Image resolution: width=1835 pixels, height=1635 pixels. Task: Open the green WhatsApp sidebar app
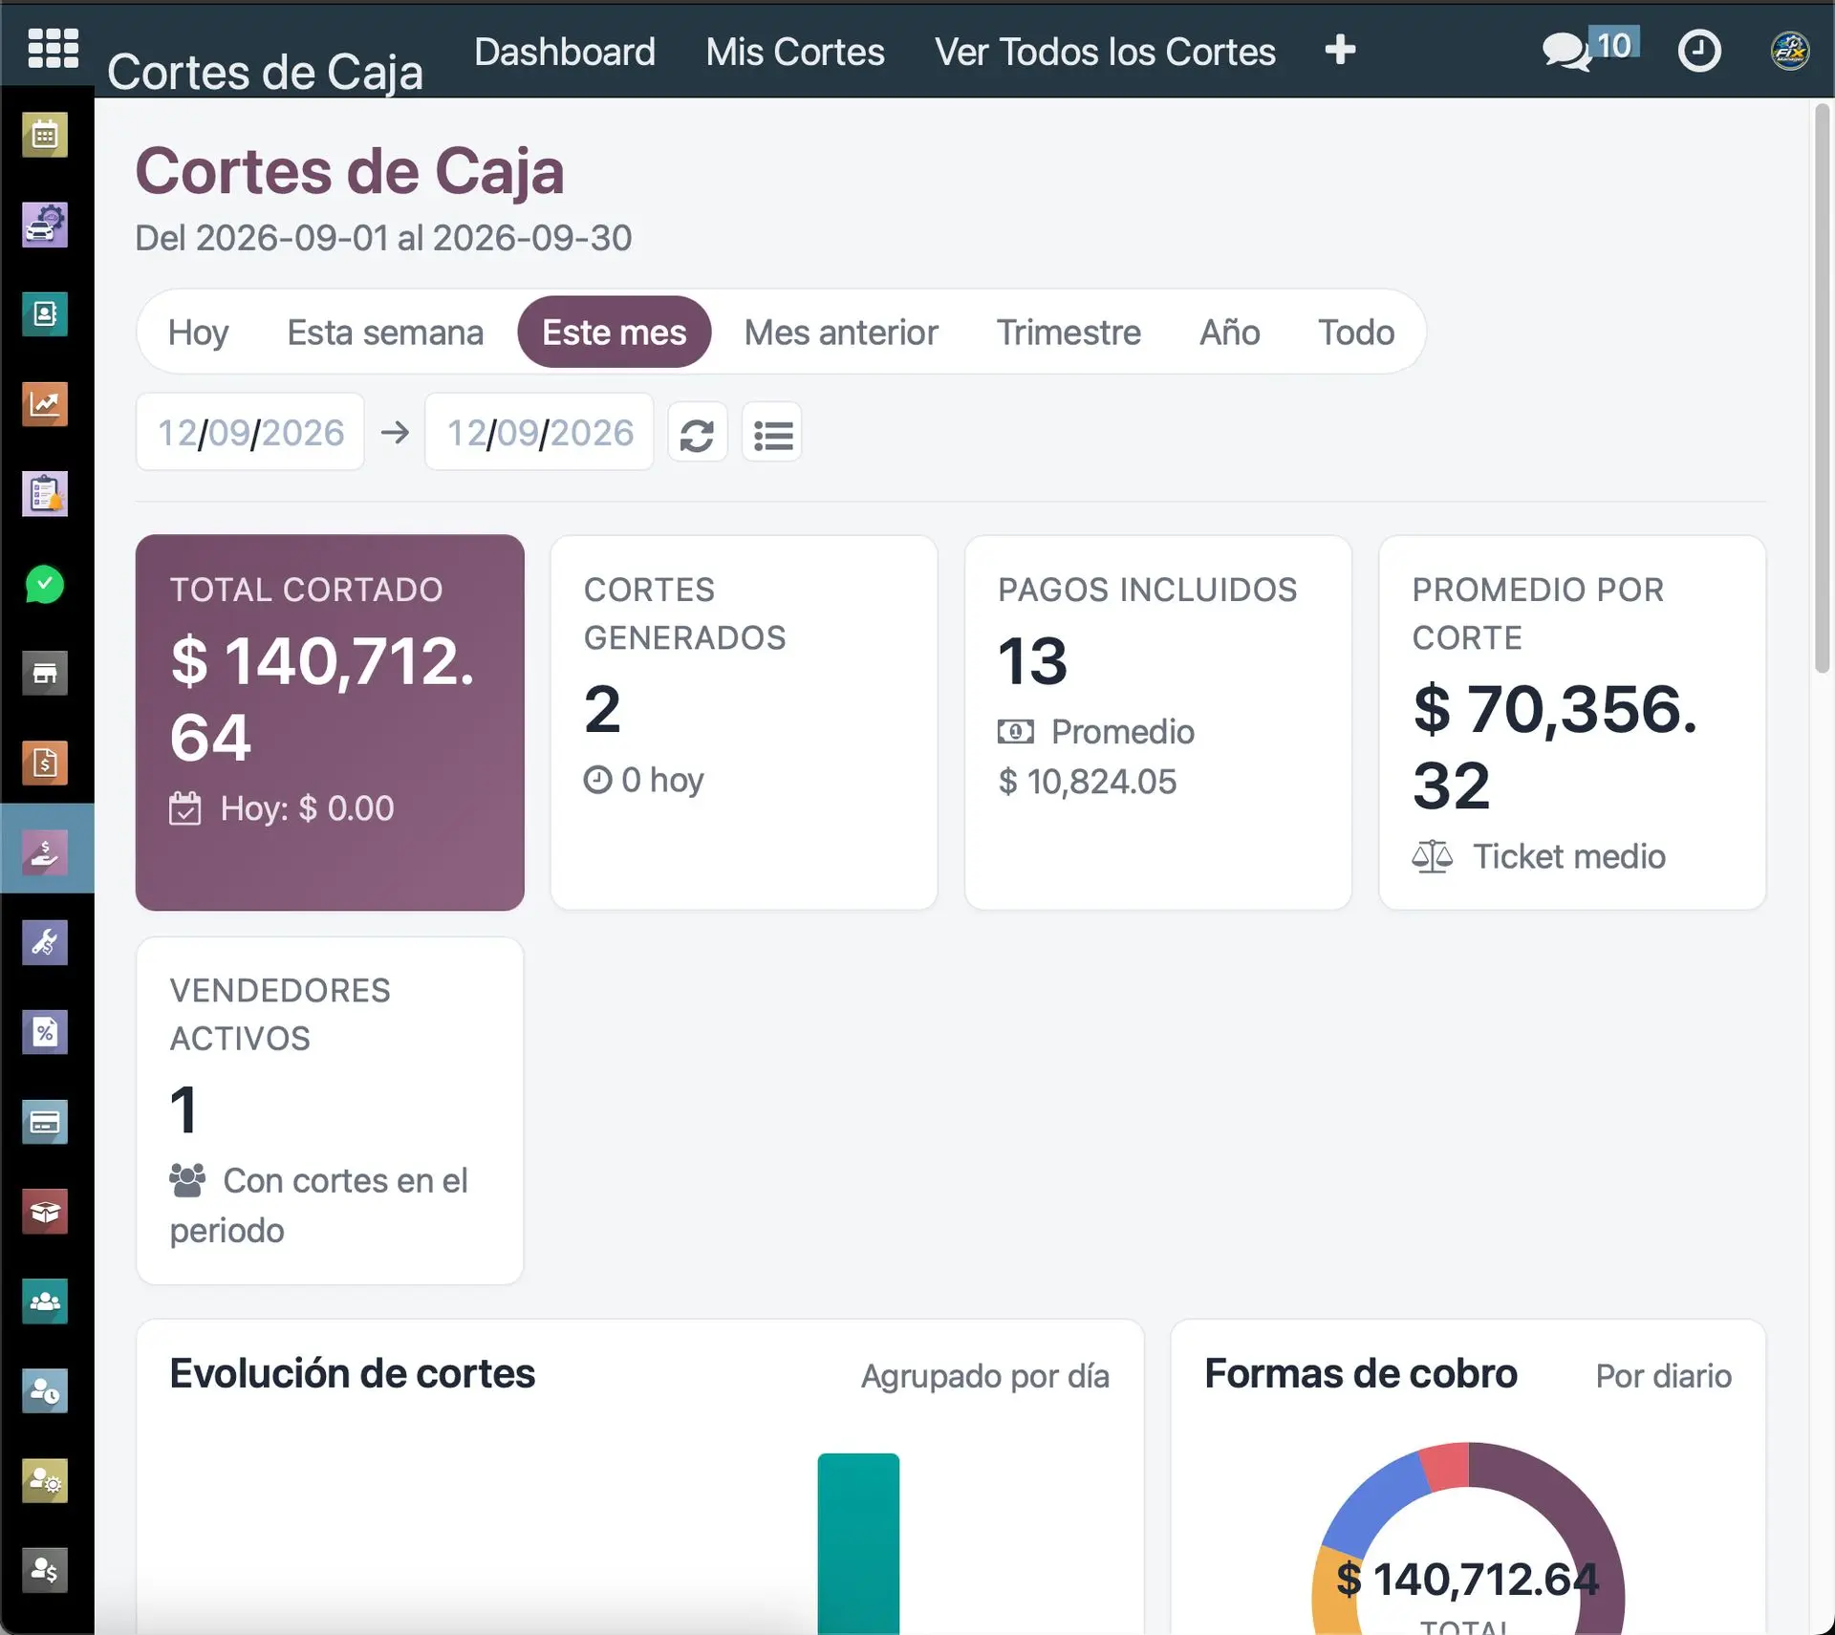pos(45,584)
